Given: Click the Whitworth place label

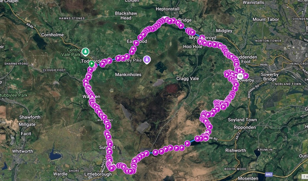Looking at the screenshot, I should [23, 151].
